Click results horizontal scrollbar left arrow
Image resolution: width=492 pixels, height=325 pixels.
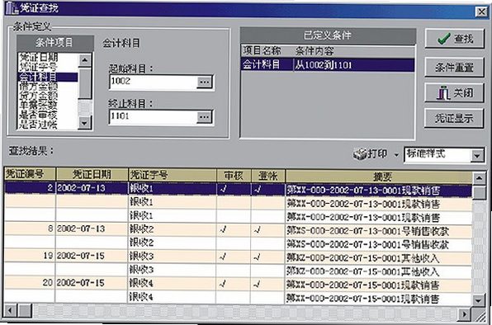[x=10, y=311]
